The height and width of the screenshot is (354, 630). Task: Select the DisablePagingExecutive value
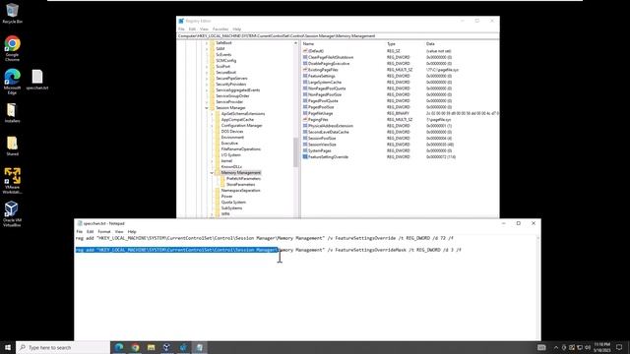(x=329, y=63)
